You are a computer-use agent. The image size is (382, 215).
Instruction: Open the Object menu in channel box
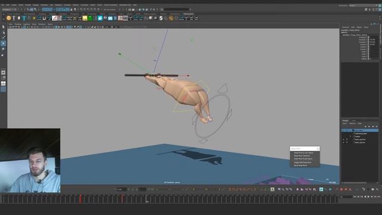[359, 27]
